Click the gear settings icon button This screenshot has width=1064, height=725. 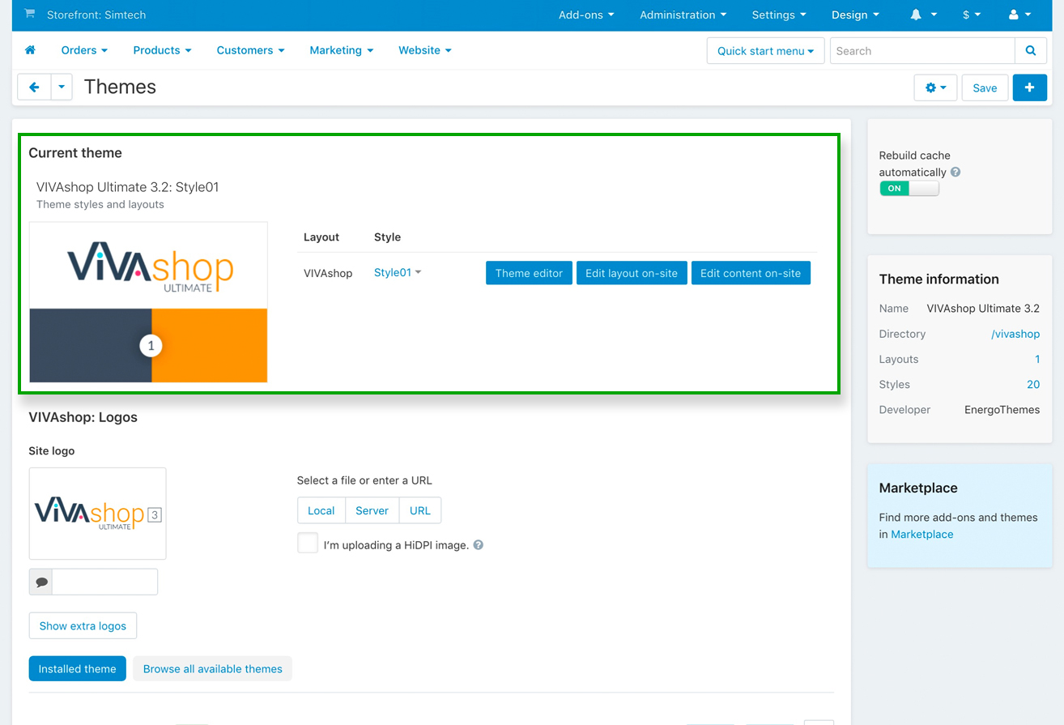(935, 87)
